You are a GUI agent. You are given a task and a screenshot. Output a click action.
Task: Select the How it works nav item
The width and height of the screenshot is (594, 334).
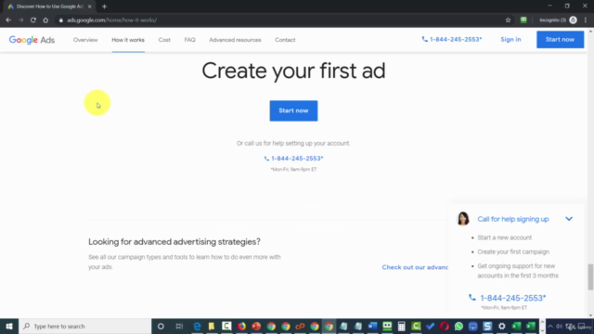tap(128, 40)
